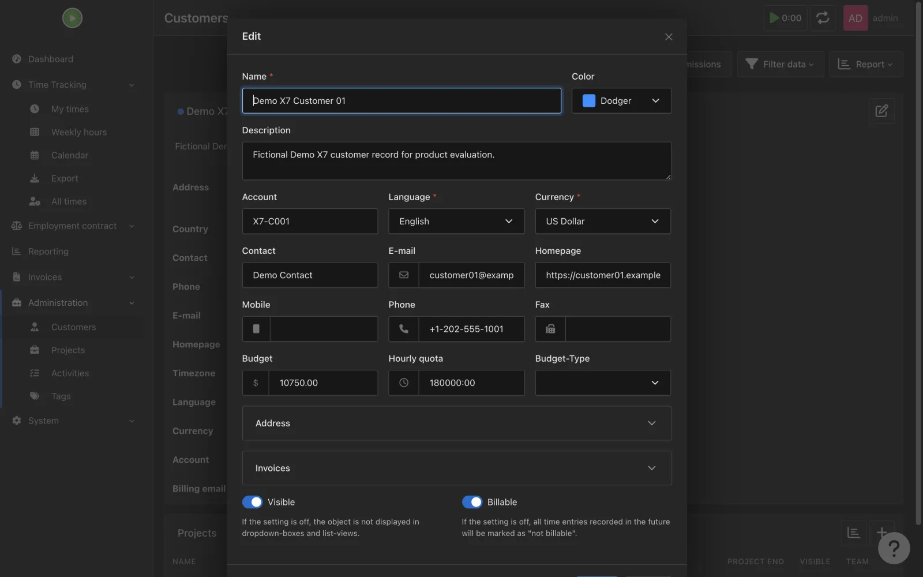The height and width of the screenshot is (577, 923).
Task: Click the E-mail input field
Action: 471,275
